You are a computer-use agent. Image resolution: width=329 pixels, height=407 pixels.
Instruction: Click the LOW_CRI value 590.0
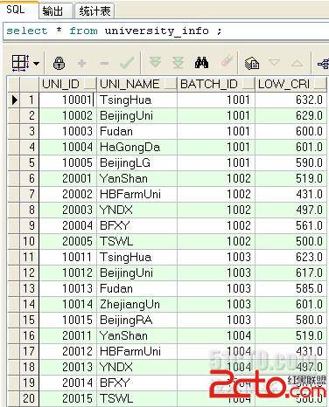coord(290,162)
